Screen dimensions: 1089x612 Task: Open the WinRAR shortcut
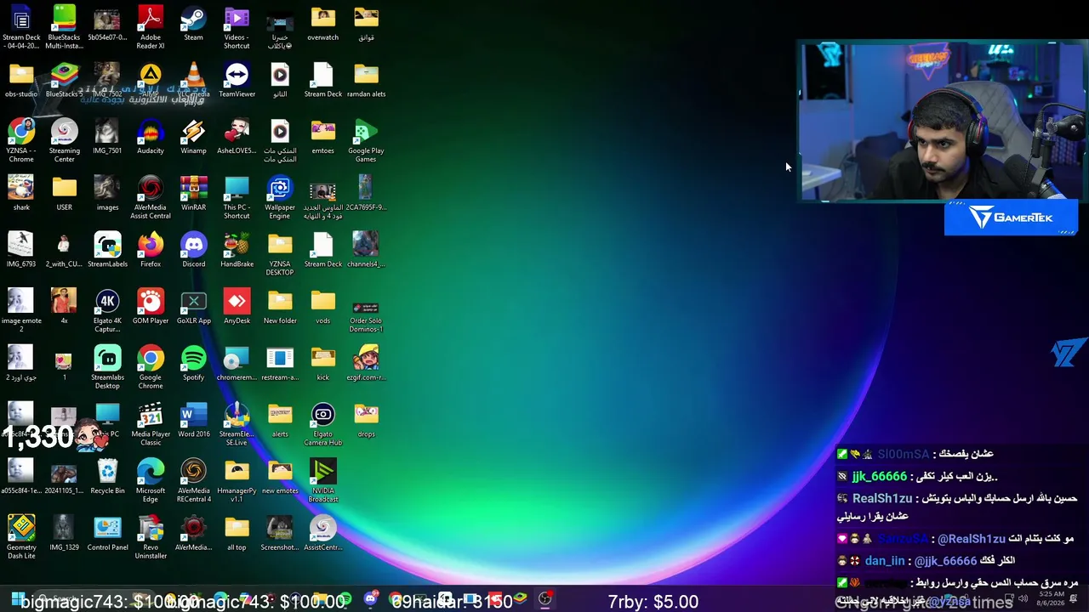[193, 194]
